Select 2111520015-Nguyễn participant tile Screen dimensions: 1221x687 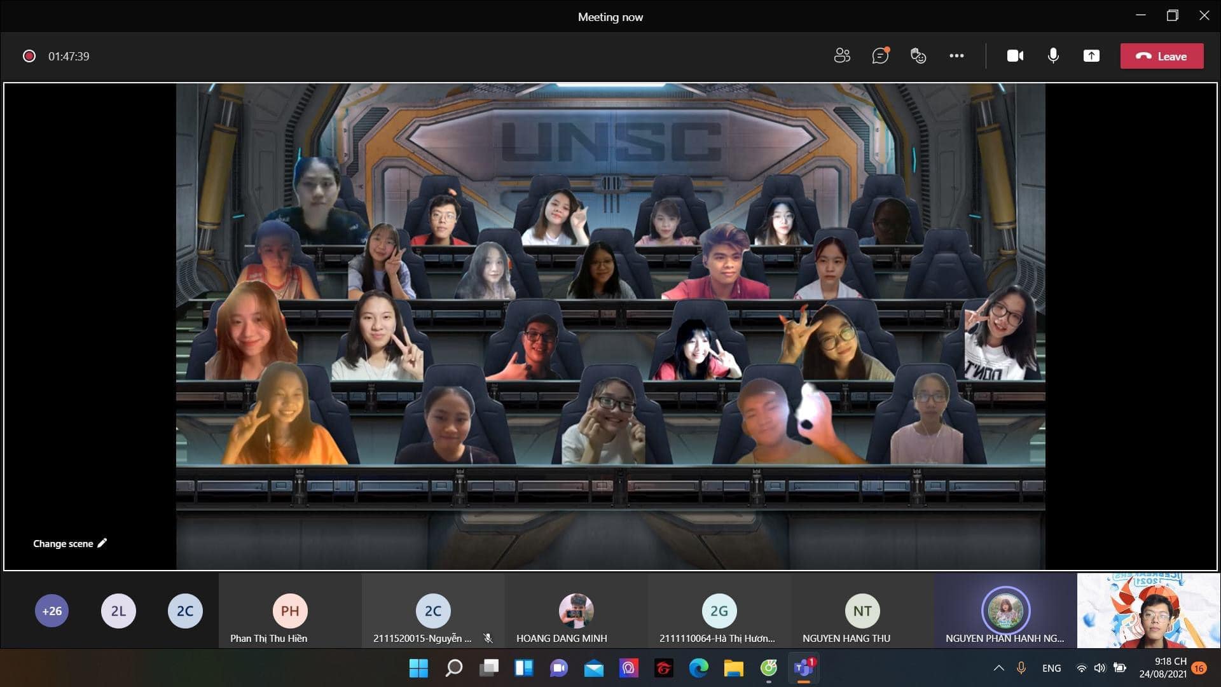coord(433,611)
